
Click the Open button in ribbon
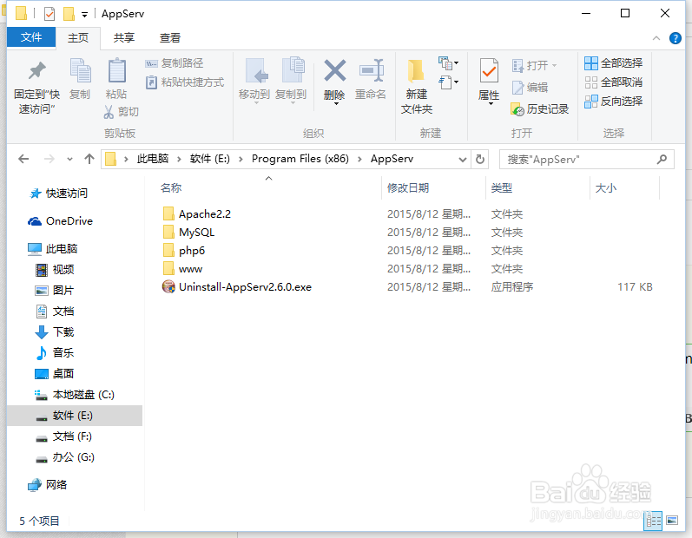[535, 65]
